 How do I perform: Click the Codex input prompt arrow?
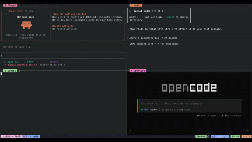(x=128, y=38)
